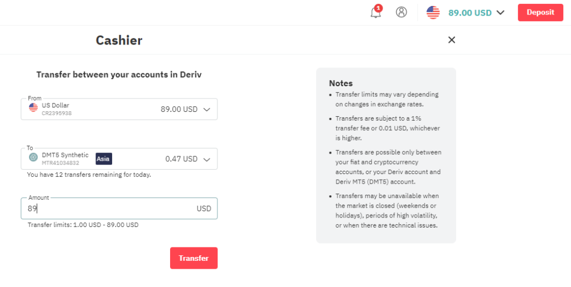571x287 pixels.
Task: Open the account settings profile icon
Action: [x=401, y=12]
